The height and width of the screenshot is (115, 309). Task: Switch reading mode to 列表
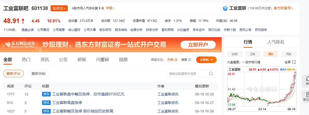pyautogui.click(x=172, y=60)
